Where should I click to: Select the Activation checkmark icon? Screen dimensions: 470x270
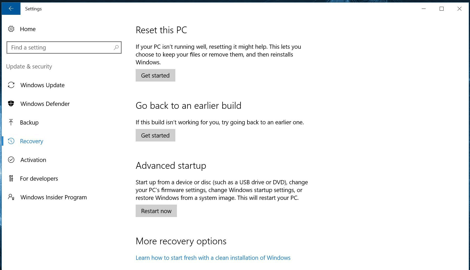coord(11,160)
